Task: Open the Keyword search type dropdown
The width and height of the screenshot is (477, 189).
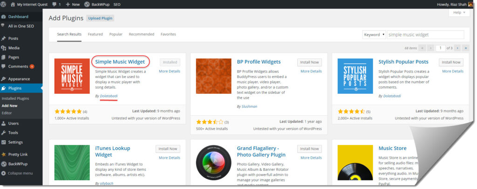Action: coord(374,34)
